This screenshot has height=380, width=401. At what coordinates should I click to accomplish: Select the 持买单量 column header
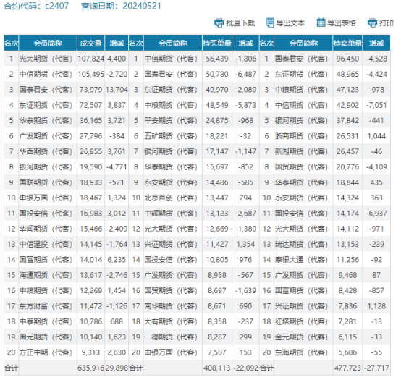(217, 43)
